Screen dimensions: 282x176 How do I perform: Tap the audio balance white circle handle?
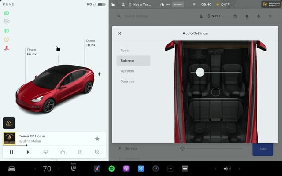[x=200, y=72]
